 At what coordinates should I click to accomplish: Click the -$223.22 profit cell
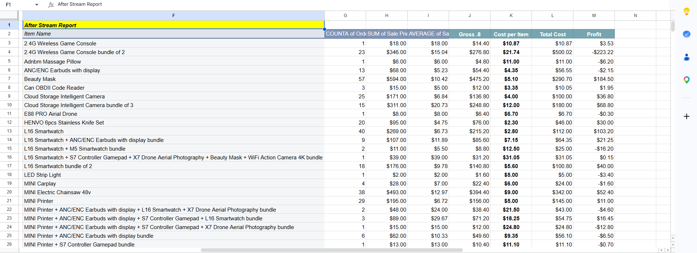pos(594,52)
